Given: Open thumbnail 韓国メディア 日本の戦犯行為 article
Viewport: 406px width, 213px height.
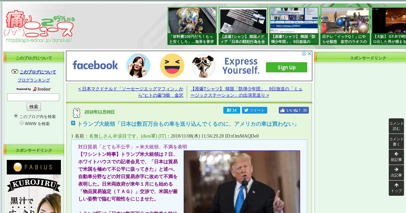Looking at the screenshot, I should (243, 26).
